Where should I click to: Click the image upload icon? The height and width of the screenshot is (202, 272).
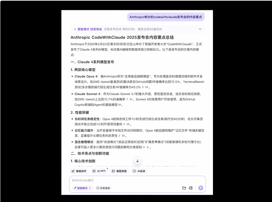coord(191,188)
